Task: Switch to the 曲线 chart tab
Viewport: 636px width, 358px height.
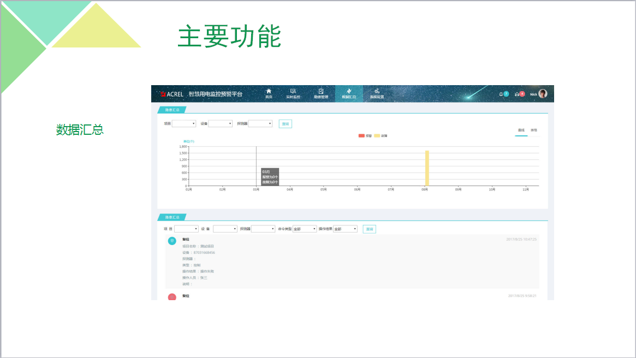Action: click(521, 130)
